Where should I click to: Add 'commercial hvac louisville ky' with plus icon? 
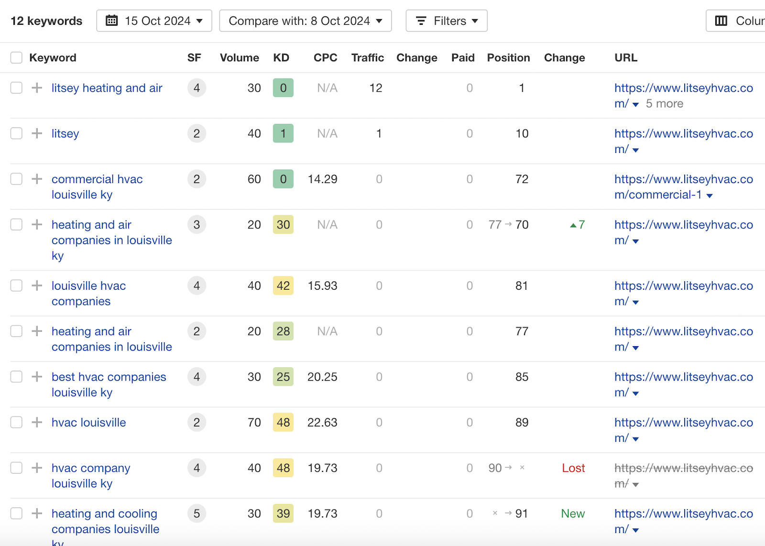click(x=37, y=179)
